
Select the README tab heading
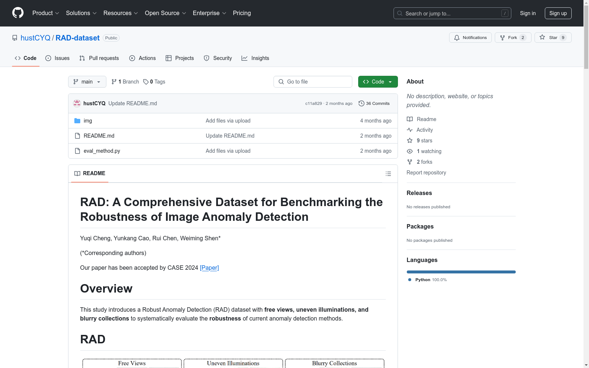[x=90, y=173]
